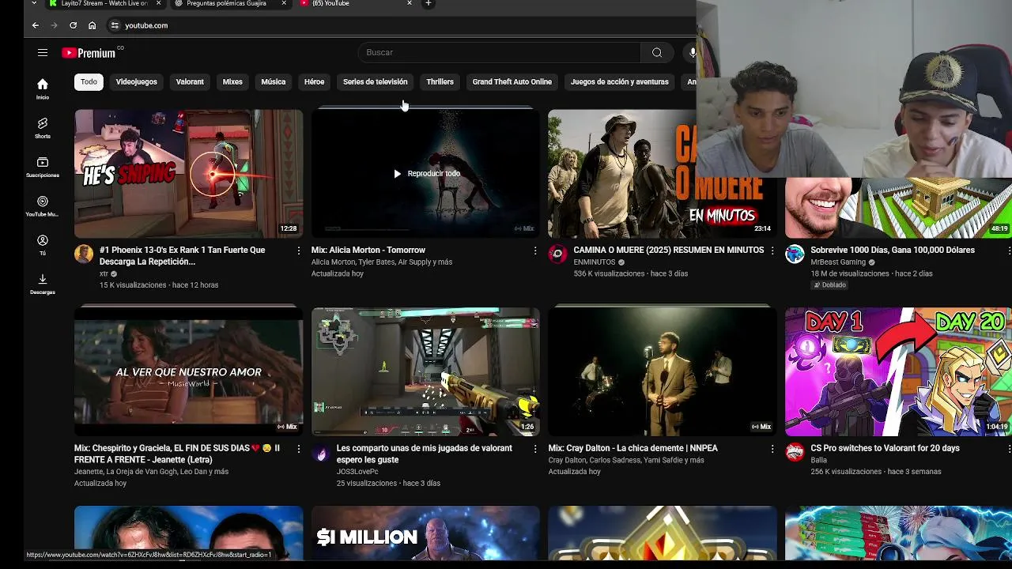Open options for Sobrevive 1000 Días video
Screen dimensions: 1012x569
(x=1008, y=251)
